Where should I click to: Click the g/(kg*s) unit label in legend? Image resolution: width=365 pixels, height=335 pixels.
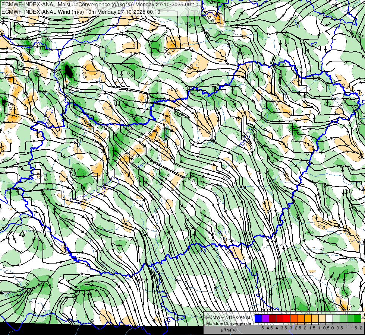[x=229, y=330]
